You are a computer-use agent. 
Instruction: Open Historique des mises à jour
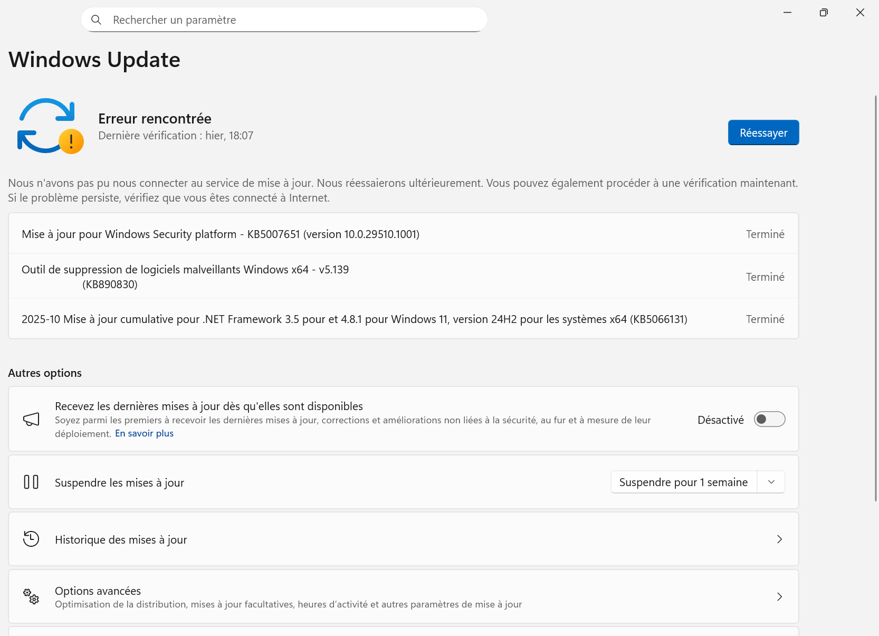[404, 539]
